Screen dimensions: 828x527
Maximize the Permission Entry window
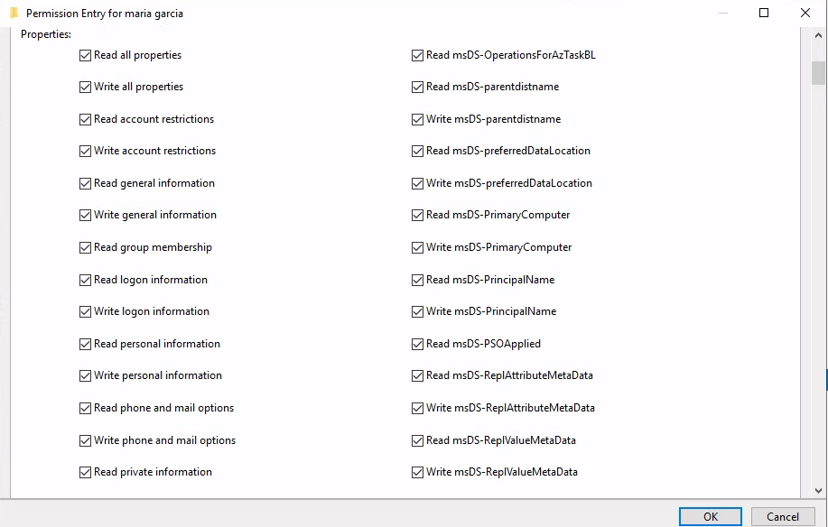764,13
